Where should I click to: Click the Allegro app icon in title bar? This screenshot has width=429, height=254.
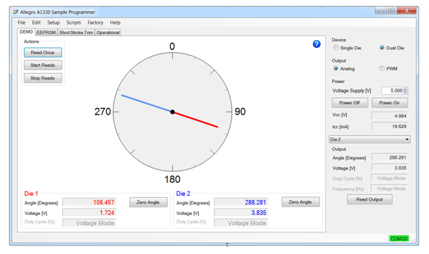[16, 12]
